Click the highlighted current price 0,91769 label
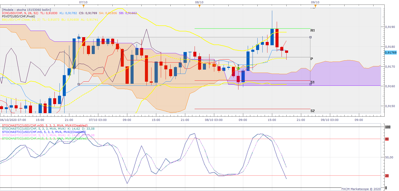Screen dimensions: 399x191 coord(390,53)
